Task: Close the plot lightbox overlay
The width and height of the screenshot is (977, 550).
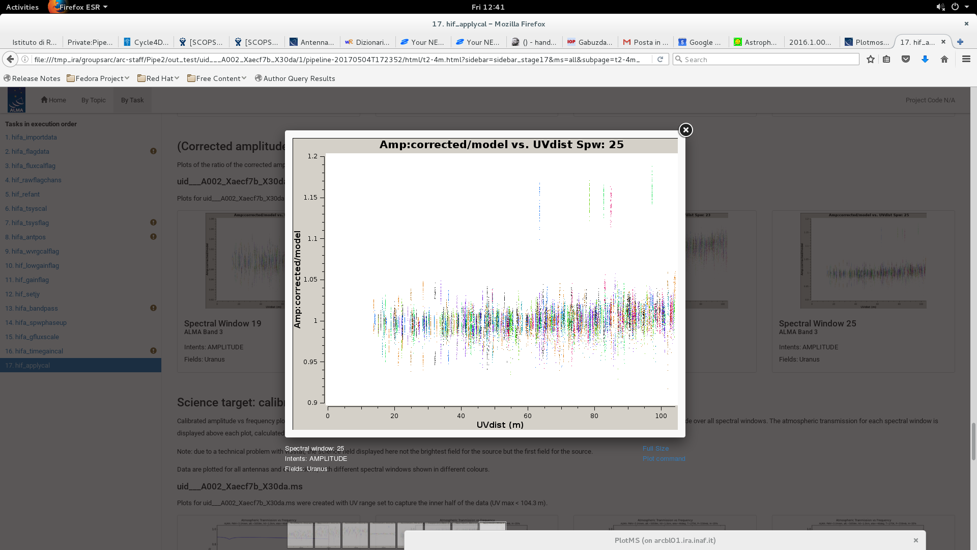Action: coord(685,130)
